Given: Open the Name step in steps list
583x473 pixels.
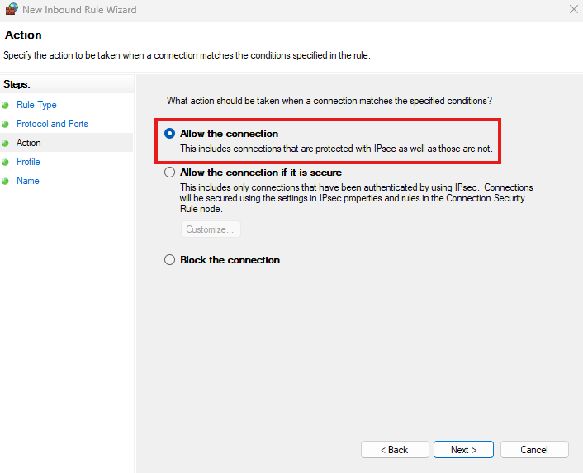Looking at the screenshot, I should [28, 181].
